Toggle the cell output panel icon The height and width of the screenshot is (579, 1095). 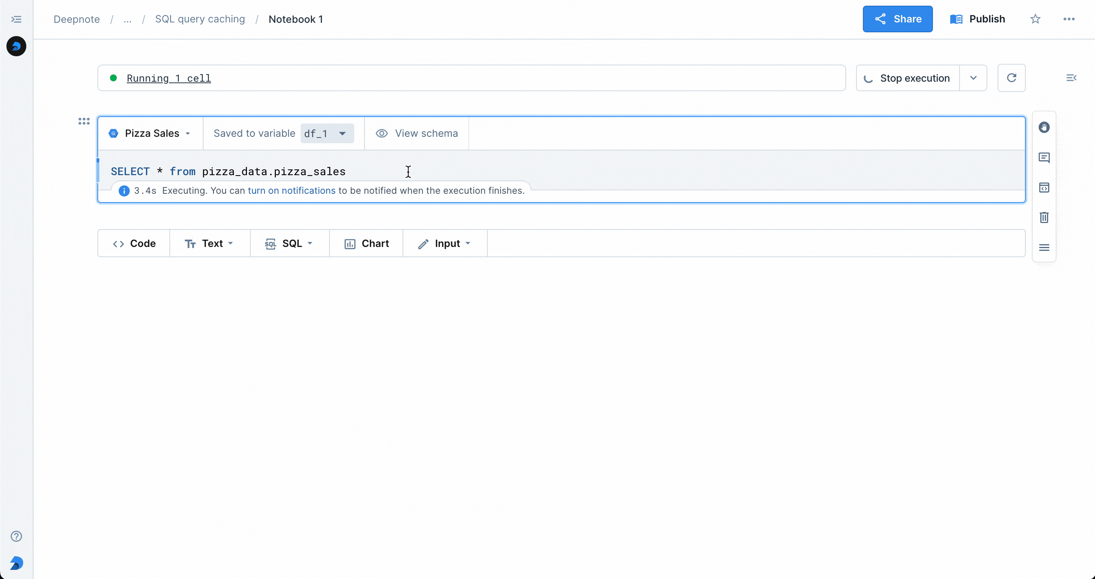point(1045,188)
